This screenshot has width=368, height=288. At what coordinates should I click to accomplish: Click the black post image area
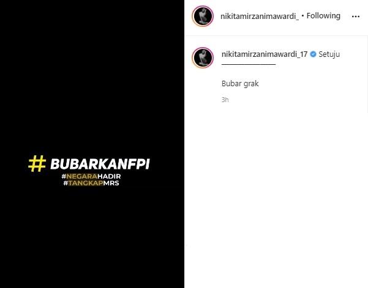coord(92,144)
